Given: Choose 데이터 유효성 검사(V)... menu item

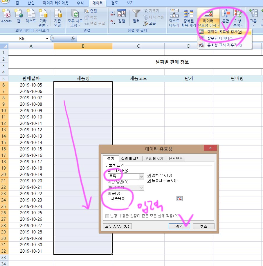Looking at the screenshot, I should click(x=224, y=32).
